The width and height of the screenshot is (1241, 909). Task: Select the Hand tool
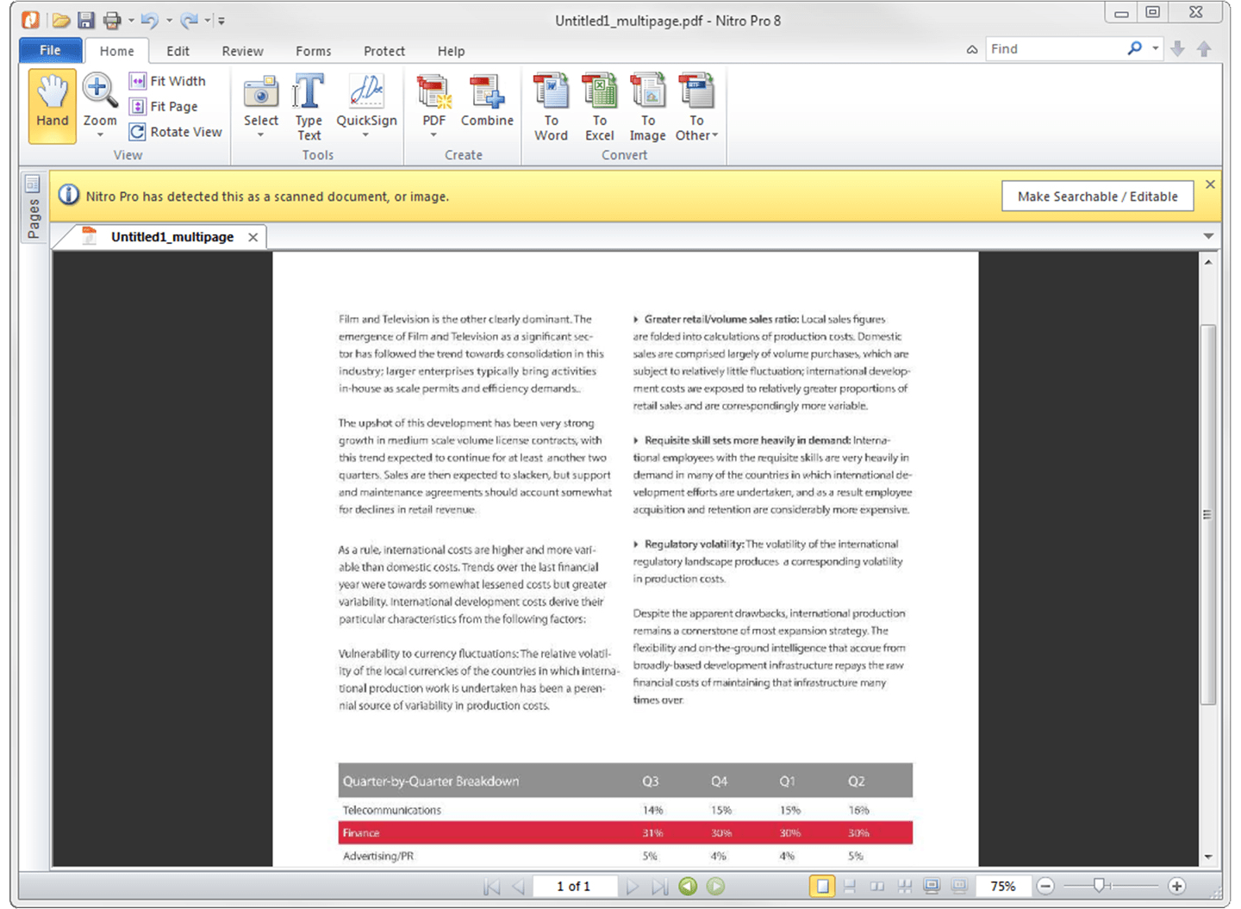[x=51, y=103]
